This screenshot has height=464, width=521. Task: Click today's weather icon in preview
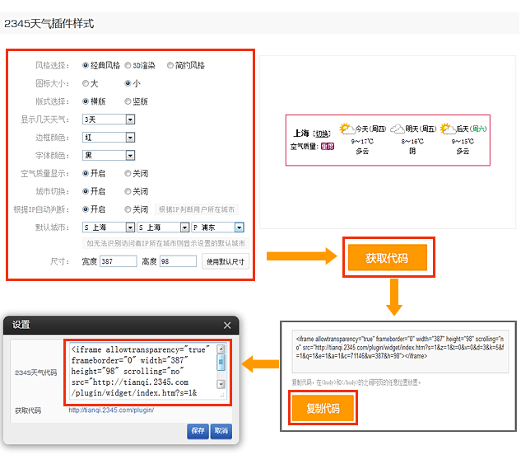point(347,129)
